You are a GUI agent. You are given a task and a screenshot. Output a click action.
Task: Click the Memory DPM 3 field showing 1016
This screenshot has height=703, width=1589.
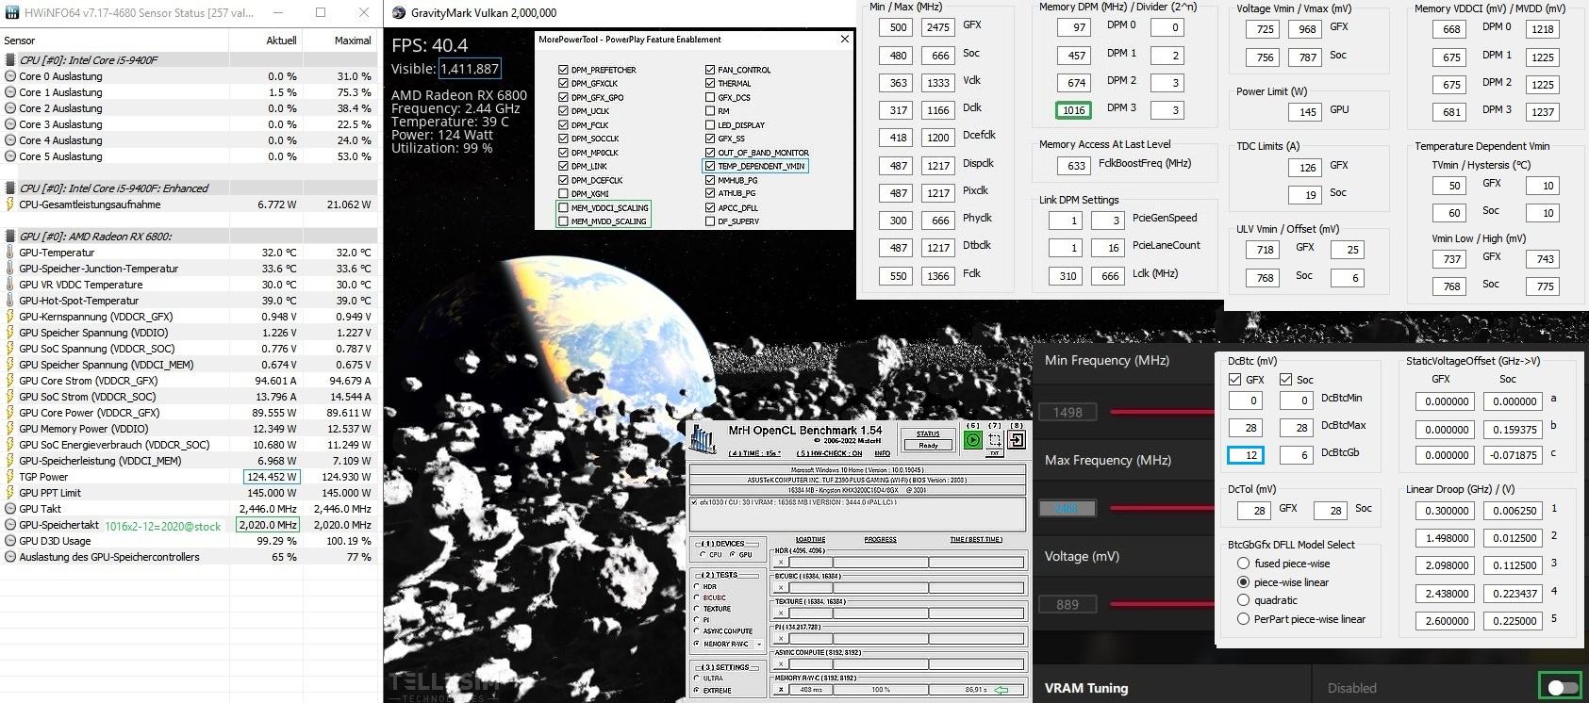pyautogui.click(x=1073, y=109)
